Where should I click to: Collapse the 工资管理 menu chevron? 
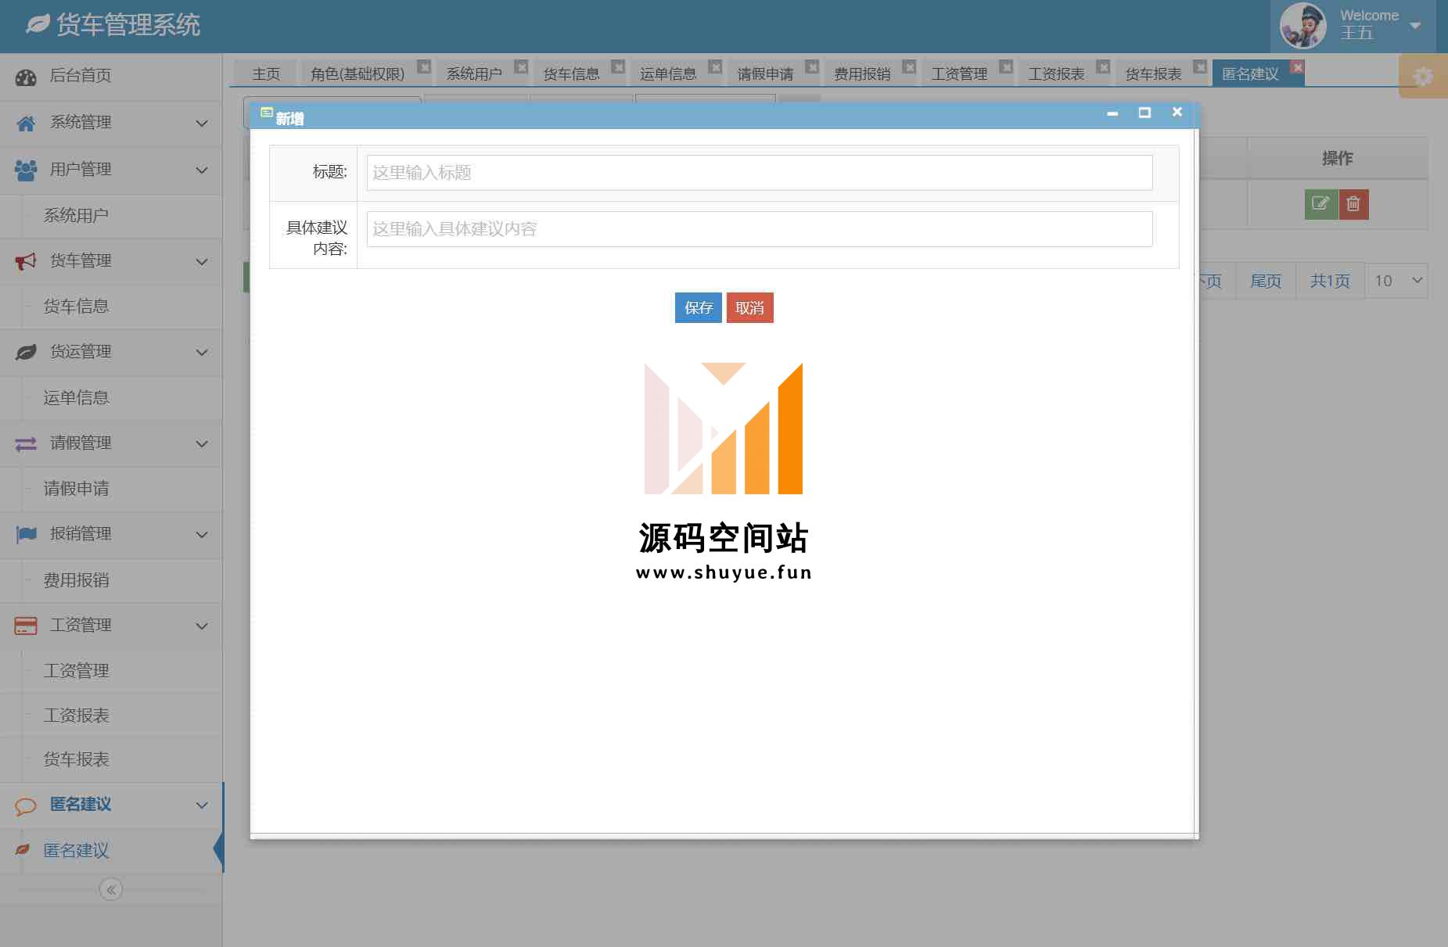202,626
